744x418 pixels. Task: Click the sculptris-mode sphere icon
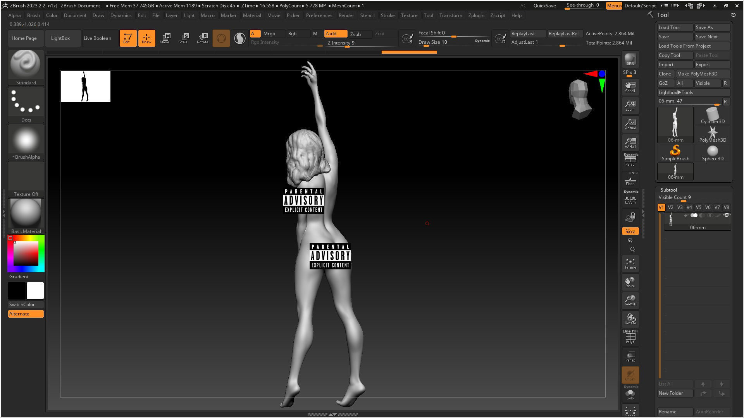pos(221,38)
